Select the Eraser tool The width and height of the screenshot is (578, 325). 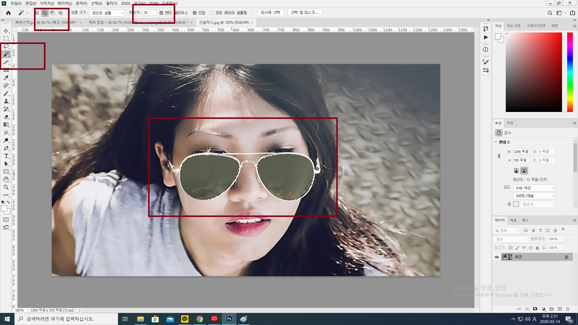point(6,117)
